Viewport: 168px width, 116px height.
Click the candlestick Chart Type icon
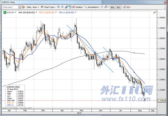coord(42,7)
